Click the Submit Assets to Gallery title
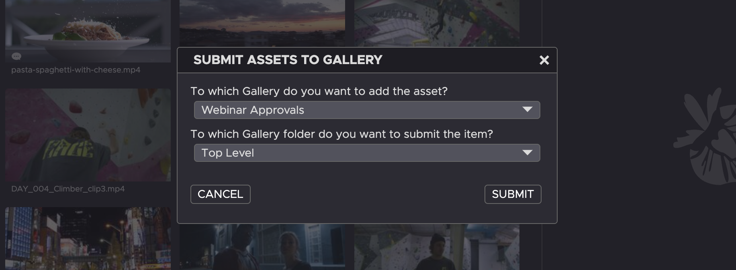 click(288, 60)
